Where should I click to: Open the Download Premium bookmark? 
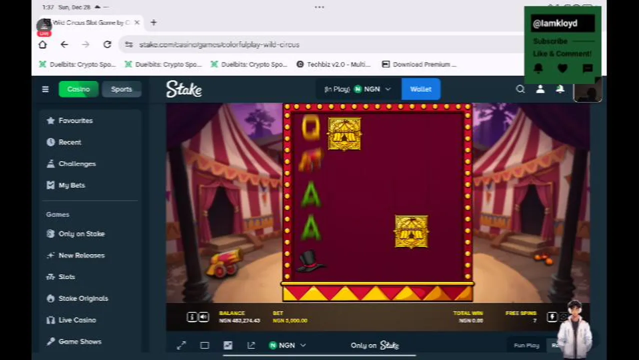(x=419, y=64)
